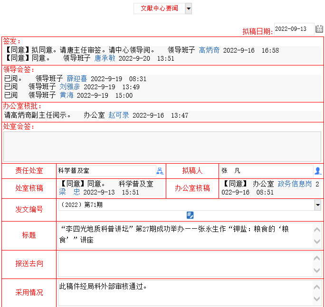Click inside the 处室会签 text area
Screen dimensions: 325x307
pos(162,147)
